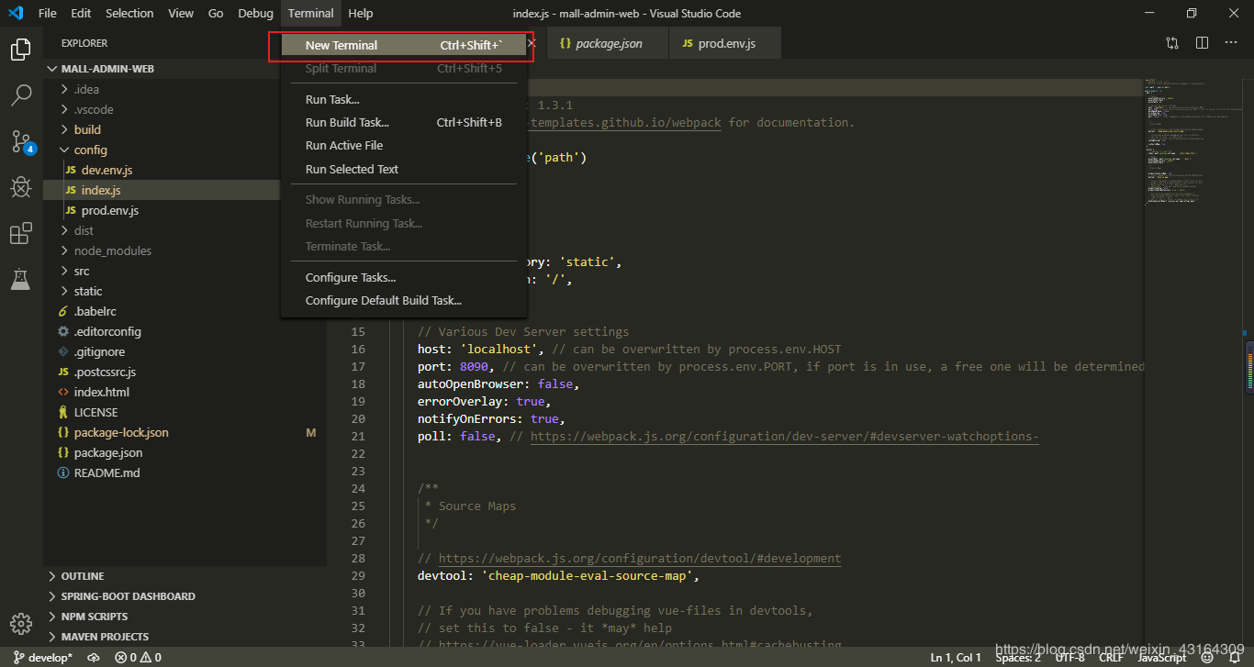Open the Search view in activity bar
Screen dimensions: 1254x667
pyautogui.click(x=21, y=94)
